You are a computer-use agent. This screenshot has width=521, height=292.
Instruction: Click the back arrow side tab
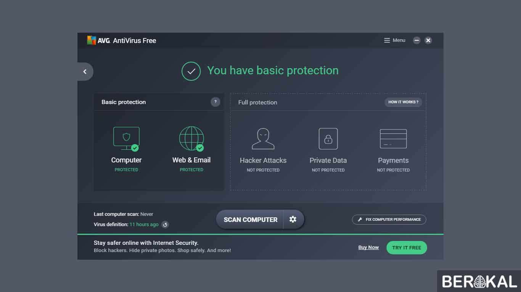85,71
